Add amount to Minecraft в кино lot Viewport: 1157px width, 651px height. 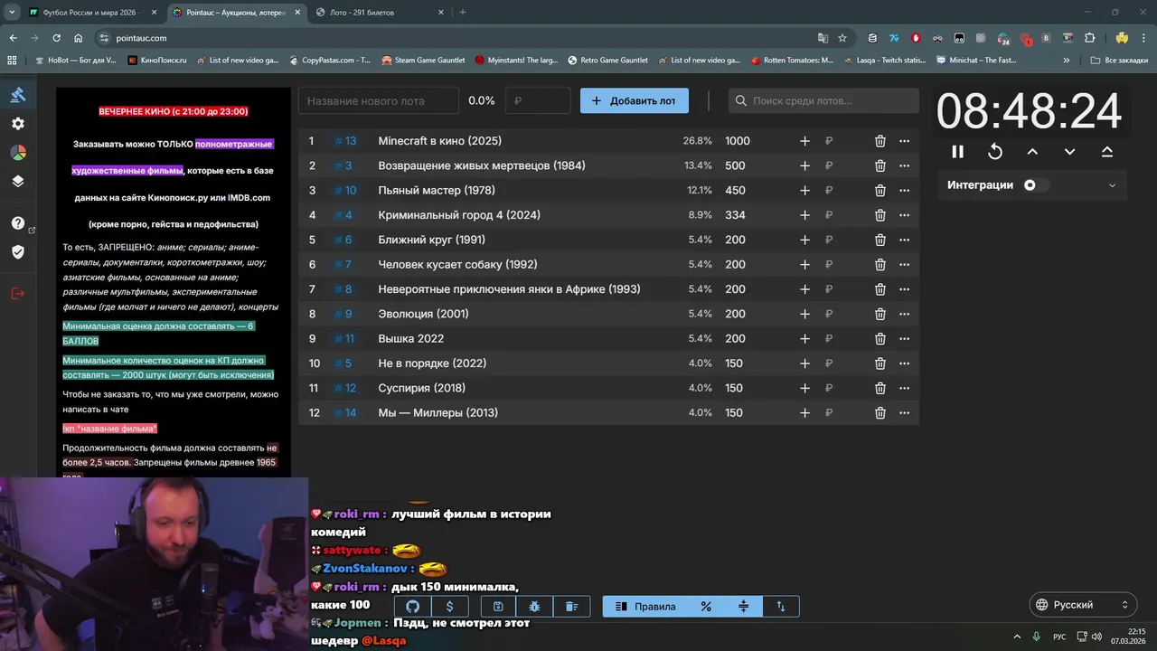pos(804,141)
